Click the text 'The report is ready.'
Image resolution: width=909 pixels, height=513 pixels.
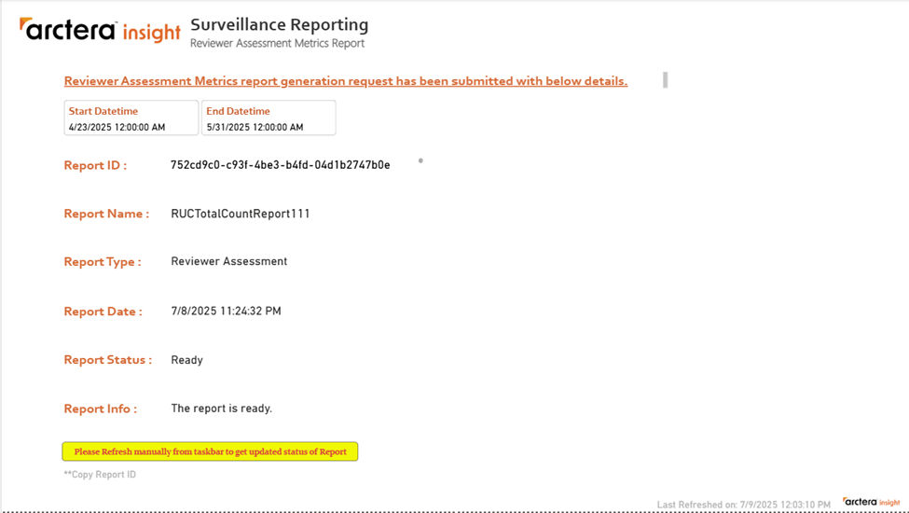pos(222,409)
